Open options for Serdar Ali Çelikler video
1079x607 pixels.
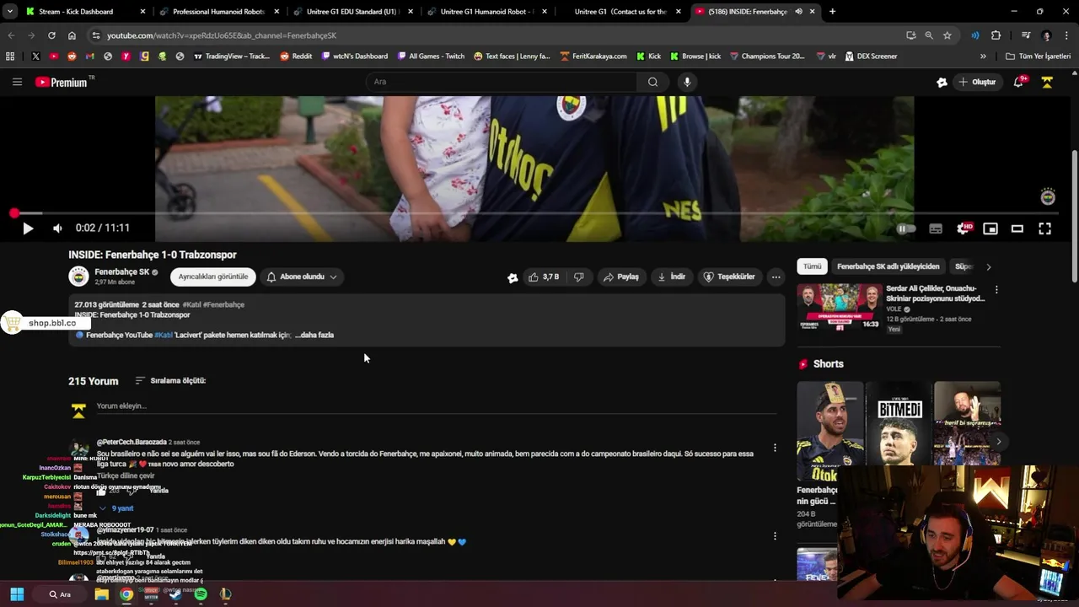(x=996, y=290)
